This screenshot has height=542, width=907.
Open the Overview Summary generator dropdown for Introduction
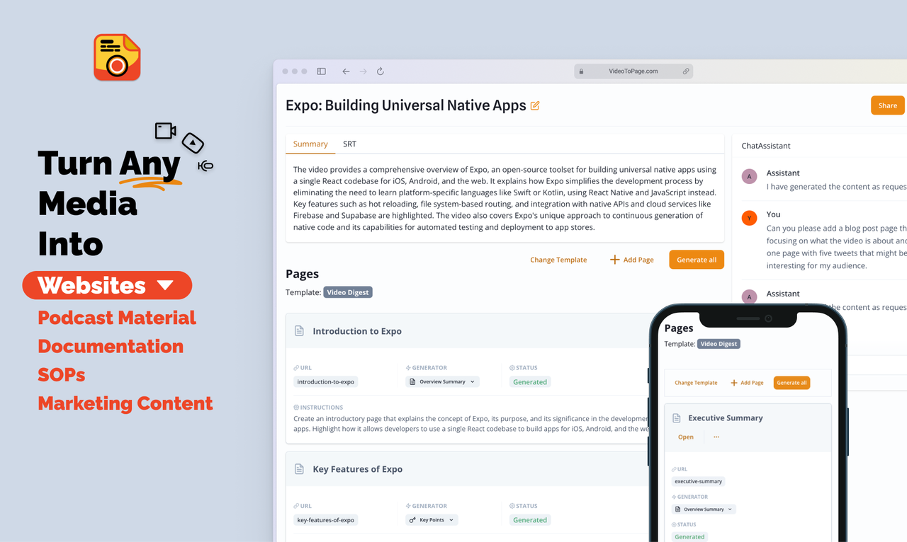443,382
